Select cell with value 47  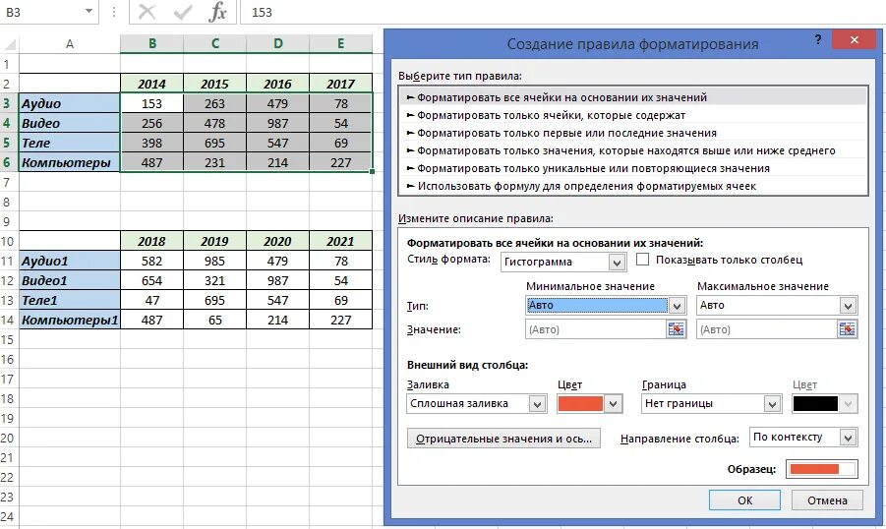pyautogui.click(x=152, y=300)
